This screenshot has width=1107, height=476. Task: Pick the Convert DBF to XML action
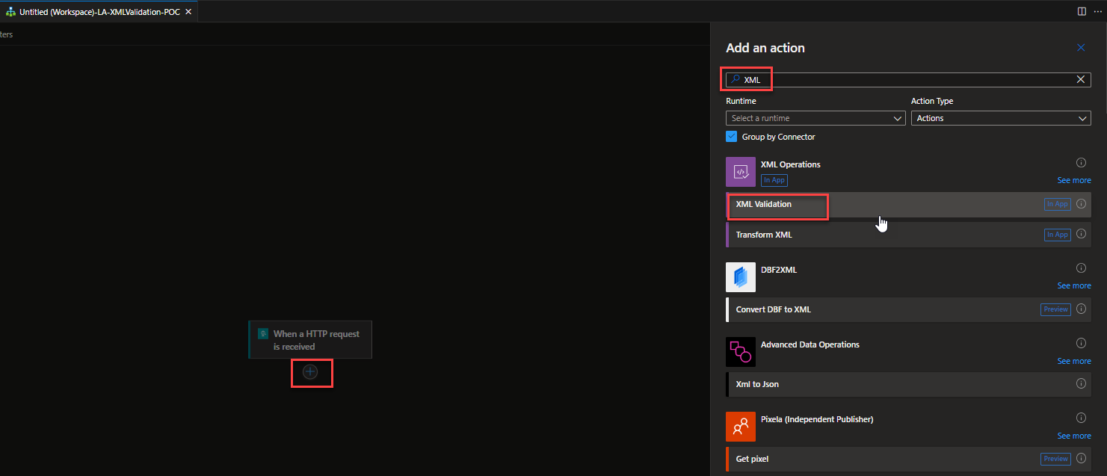773,309
